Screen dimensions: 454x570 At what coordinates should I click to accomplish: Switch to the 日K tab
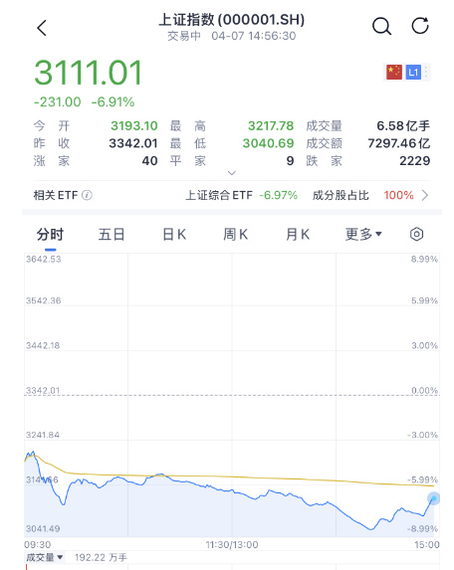click(174, 234)
